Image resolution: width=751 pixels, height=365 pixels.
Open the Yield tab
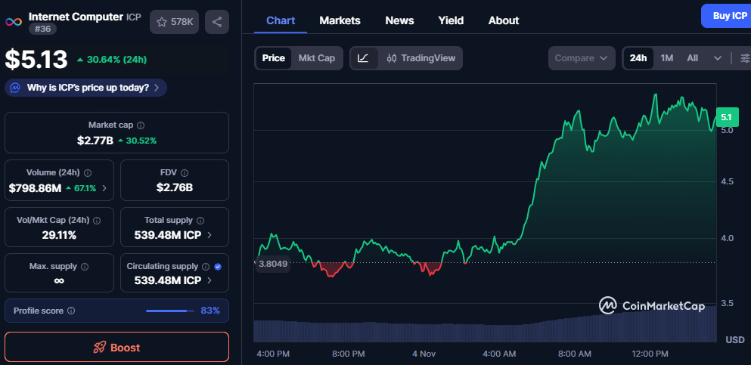pos(451,20)
